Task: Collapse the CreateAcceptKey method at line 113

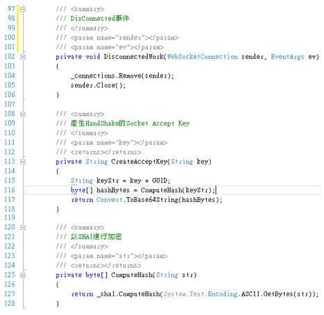Action: [x=23, y=162]
